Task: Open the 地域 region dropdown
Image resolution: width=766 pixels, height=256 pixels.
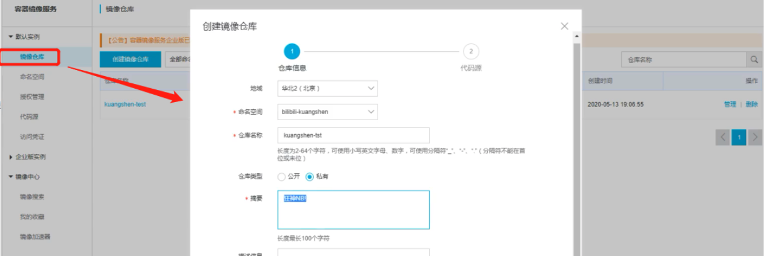Action: click(x=327, y=88)
